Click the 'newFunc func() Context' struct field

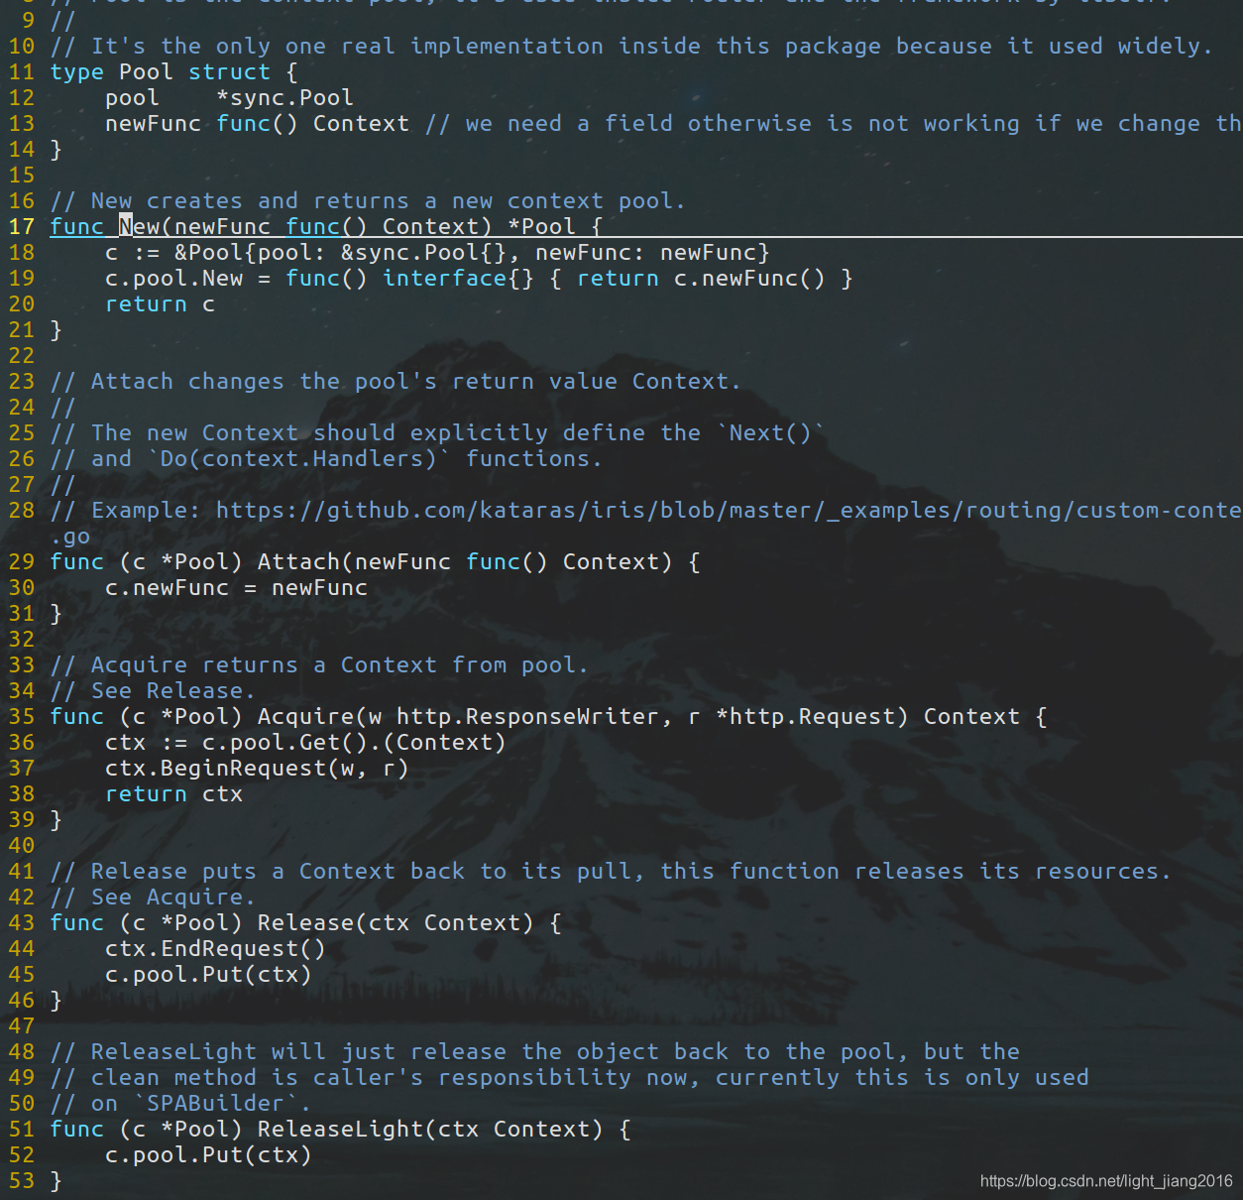257,123
